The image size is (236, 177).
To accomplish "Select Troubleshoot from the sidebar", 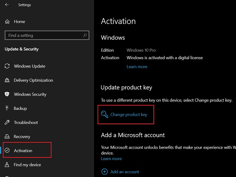I will 26,122.
